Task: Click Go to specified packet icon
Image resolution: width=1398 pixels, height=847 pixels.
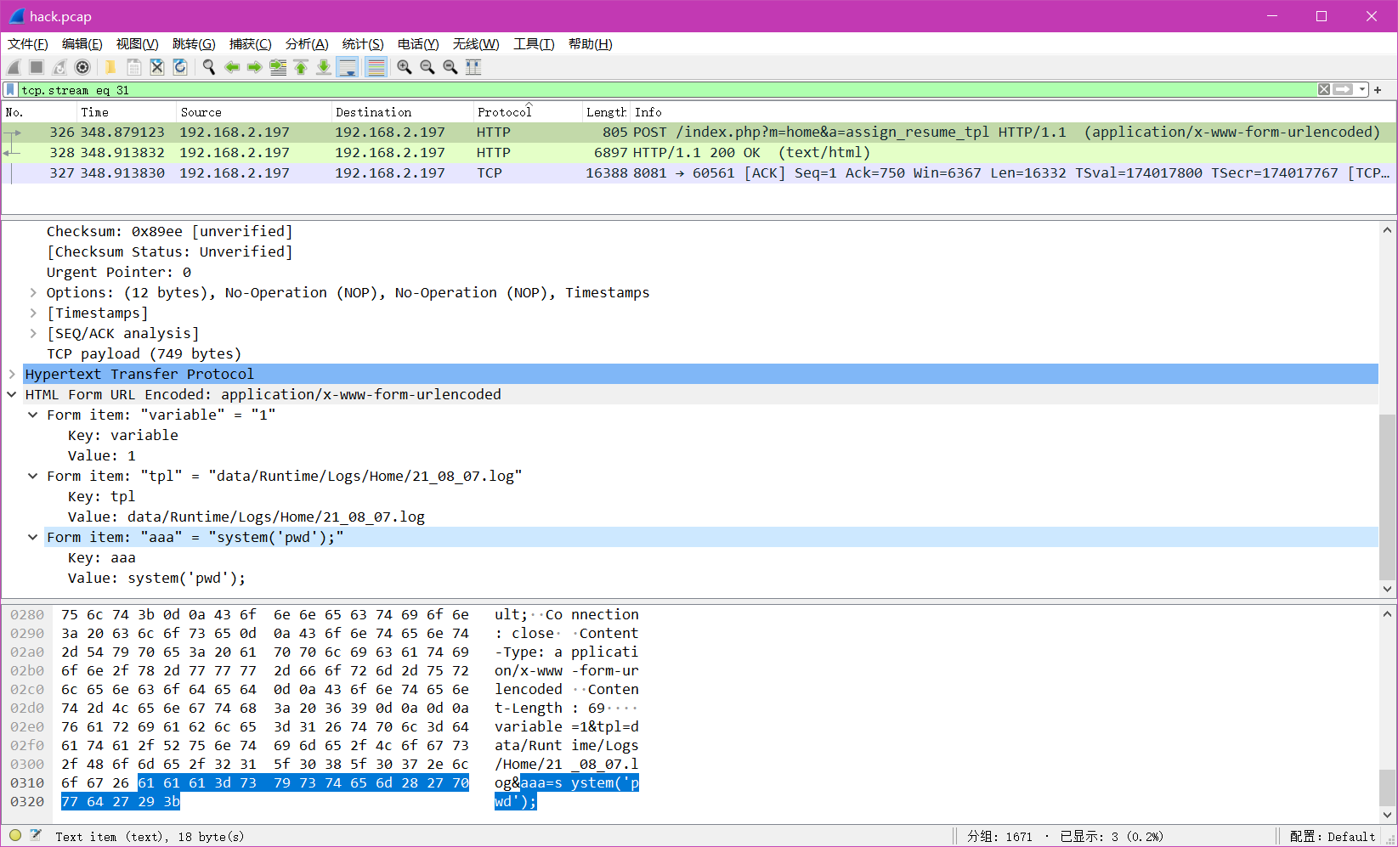Action: coord(278,67)
